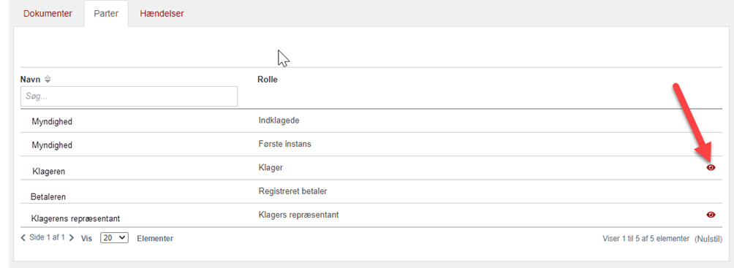This screenshot has height=268, width=734.
Task: Select the Parter tab
Action: (x=106, y=14)
